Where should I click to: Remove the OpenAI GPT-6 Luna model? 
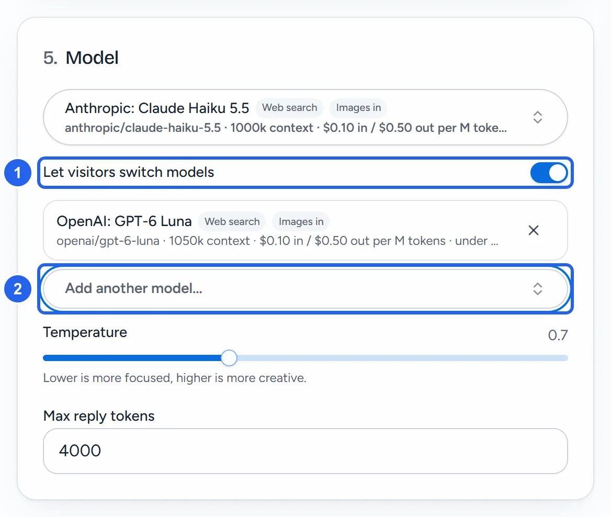[534, 230]
